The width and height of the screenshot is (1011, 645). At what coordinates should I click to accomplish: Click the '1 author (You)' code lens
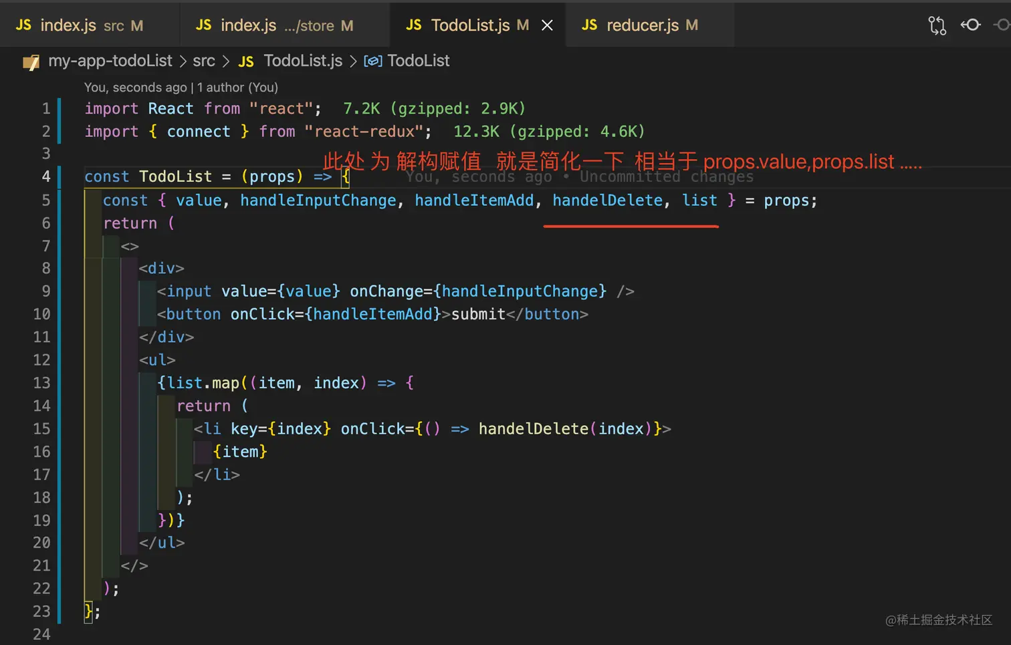pos(237,88)
